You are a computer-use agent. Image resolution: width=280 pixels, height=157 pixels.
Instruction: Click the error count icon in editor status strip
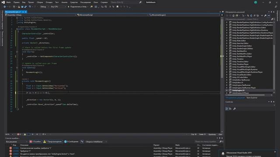pos(18,134)
